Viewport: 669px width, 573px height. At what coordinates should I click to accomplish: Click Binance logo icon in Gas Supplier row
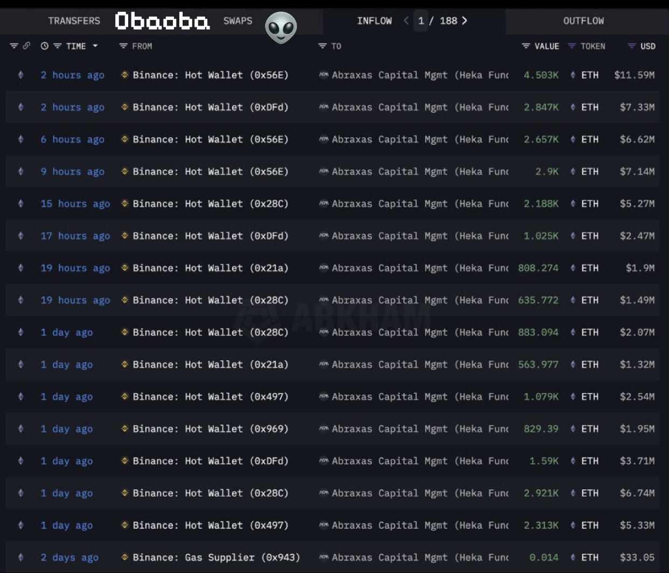coord(125,557)
